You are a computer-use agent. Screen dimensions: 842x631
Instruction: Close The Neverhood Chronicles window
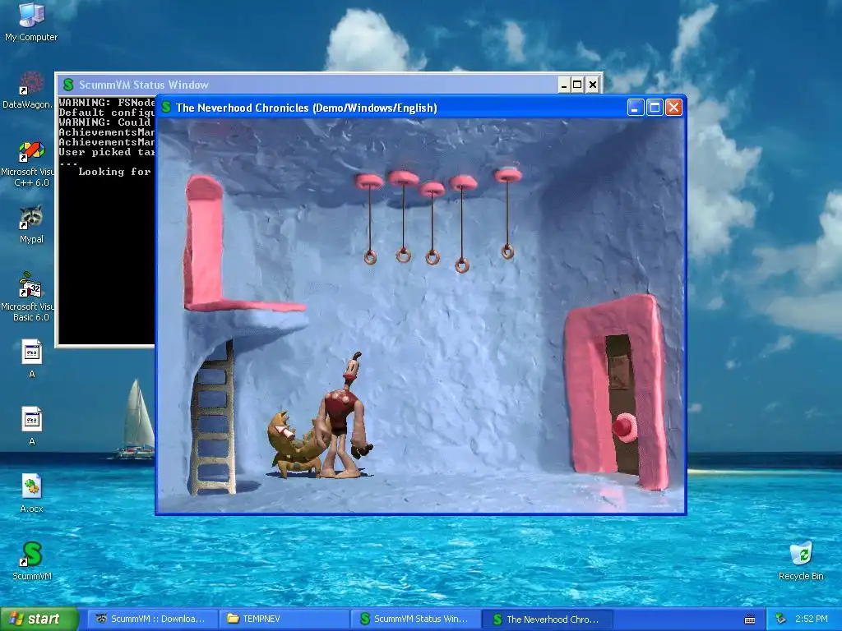point(673,108)
